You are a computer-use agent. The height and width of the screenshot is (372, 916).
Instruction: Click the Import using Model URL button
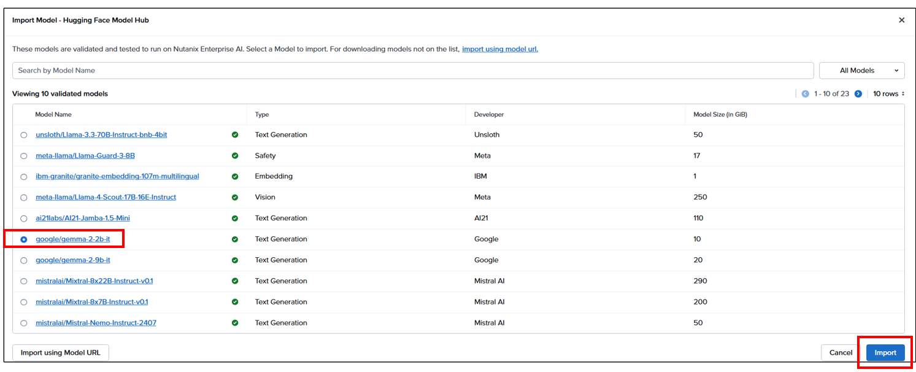click(x=61, y=352)
